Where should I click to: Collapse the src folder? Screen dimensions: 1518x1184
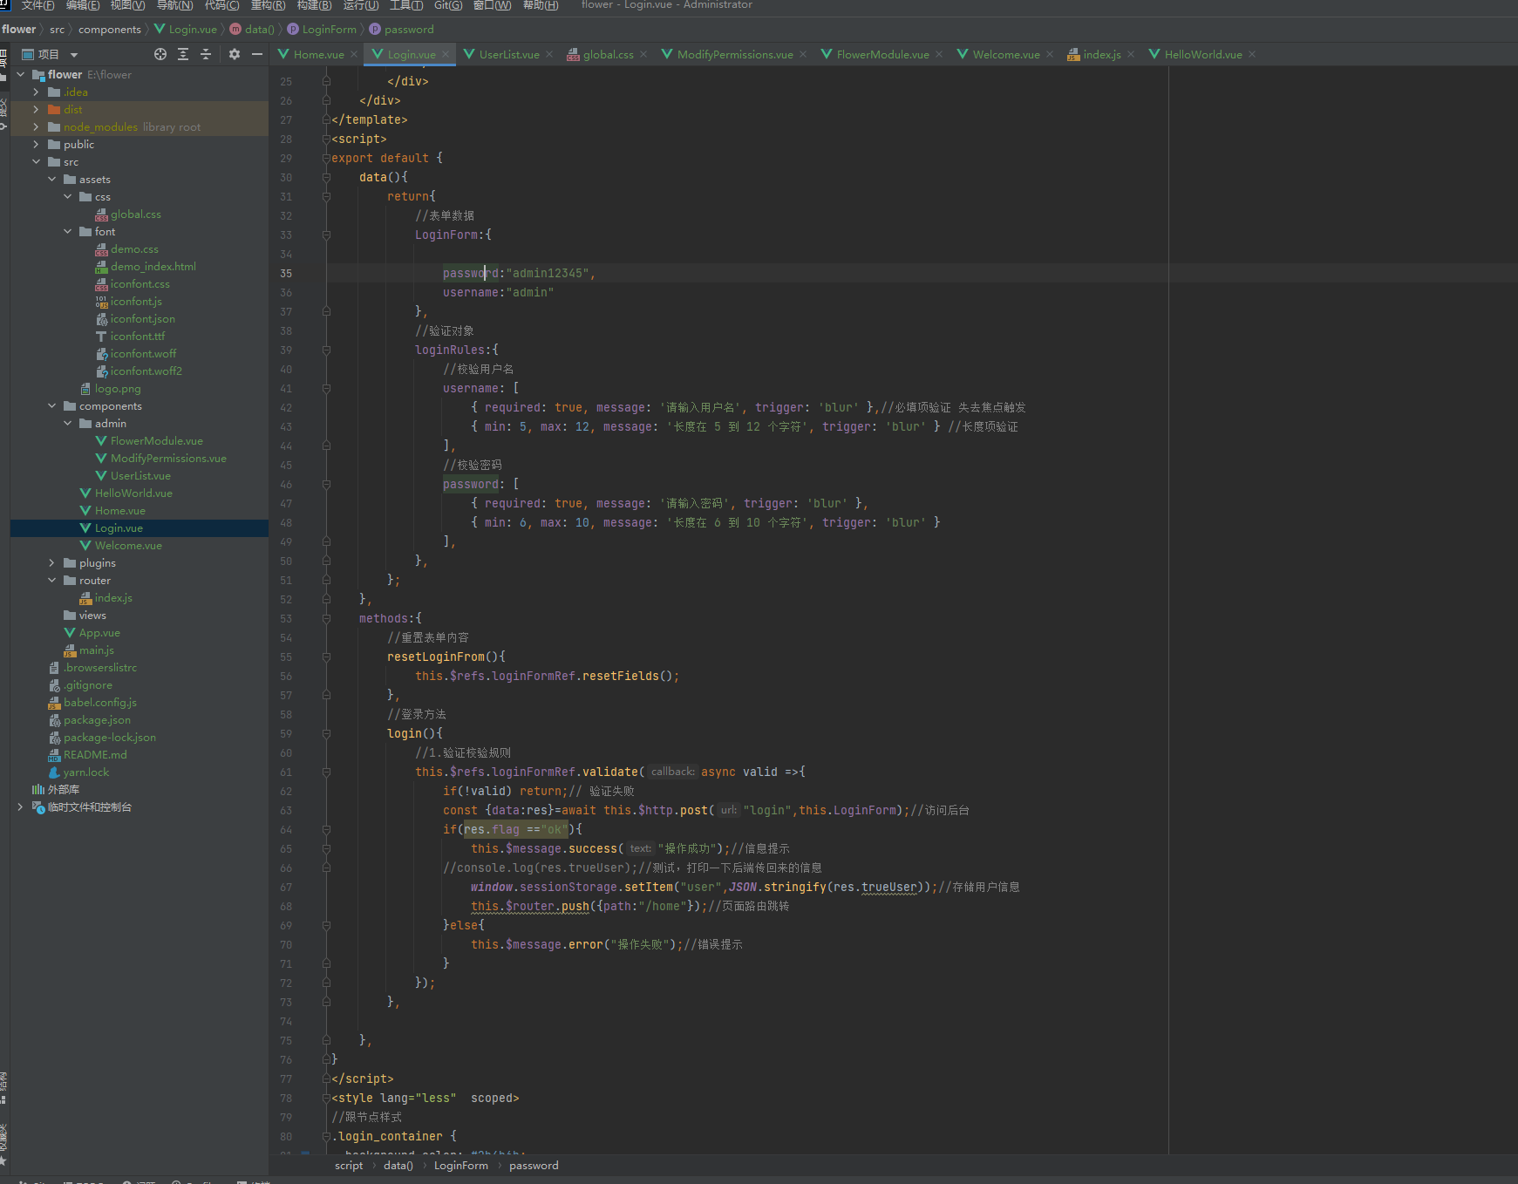click(36, 161)
